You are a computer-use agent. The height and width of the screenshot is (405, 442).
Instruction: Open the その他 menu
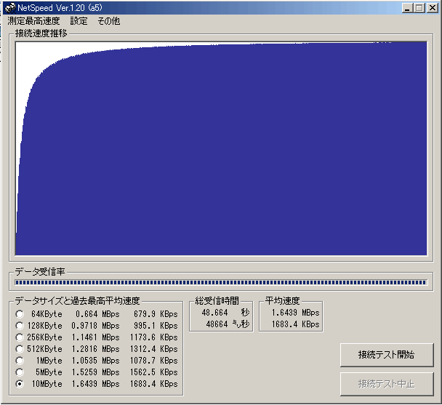coord(109,21)
